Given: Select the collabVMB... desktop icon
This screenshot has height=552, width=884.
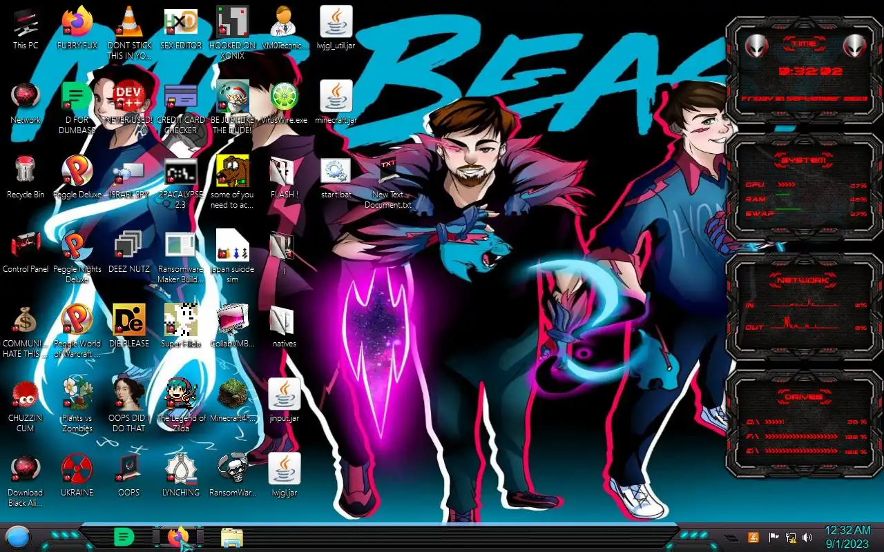Looking at the screenshot, I should coord(233,326).
